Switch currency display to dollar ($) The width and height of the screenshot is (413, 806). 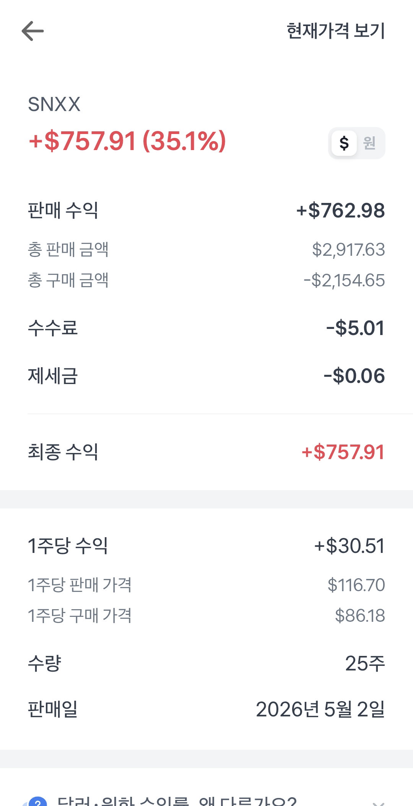pos(344,143)
